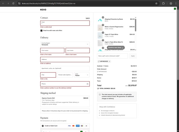Click the Vegan 01 Triple White thumbnail

click(100, 35)
